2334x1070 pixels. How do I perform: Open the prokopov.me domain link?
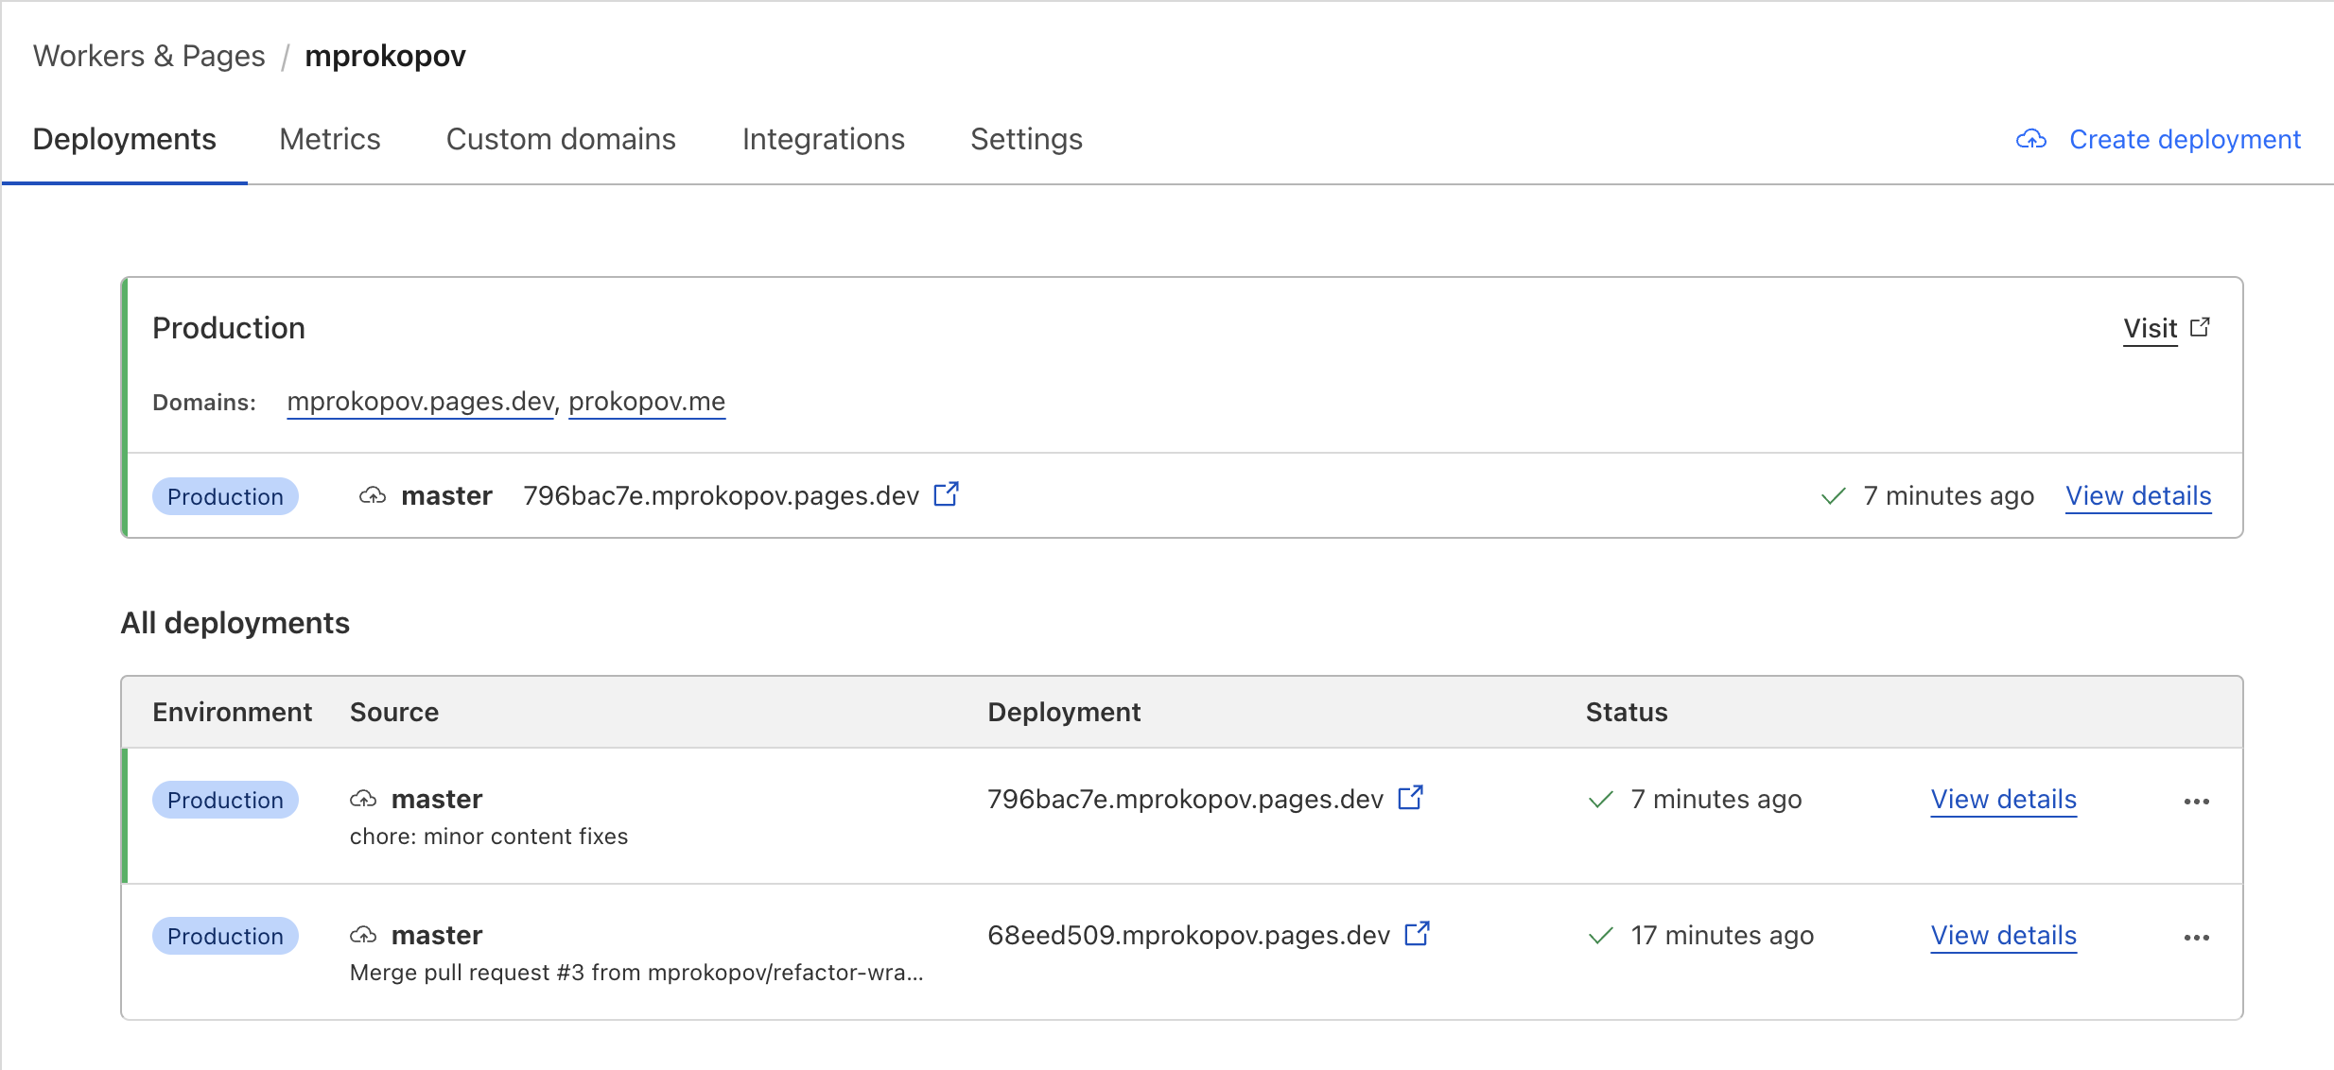click(x=647, y=402)
